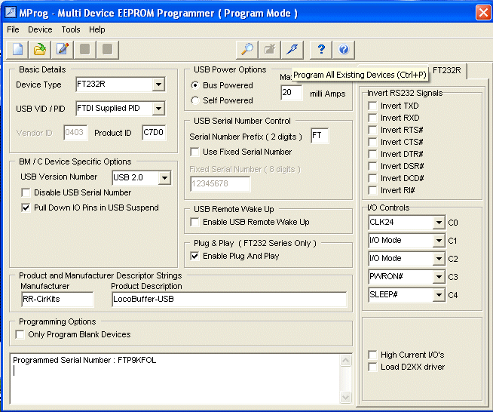Click the Manufacturer text field
This screenshot has height=412, width=493.
tap(57, 300)
